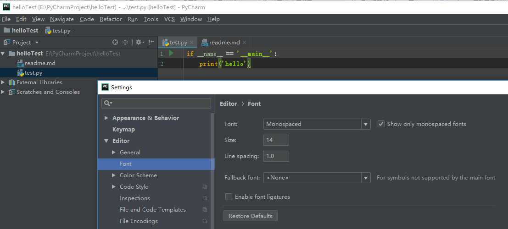Open the Tools menu

[151, 19]
